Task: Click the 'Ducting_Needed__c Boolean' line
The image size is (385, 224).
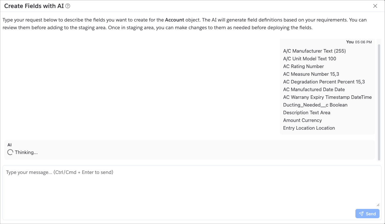Action: (315, 105)
